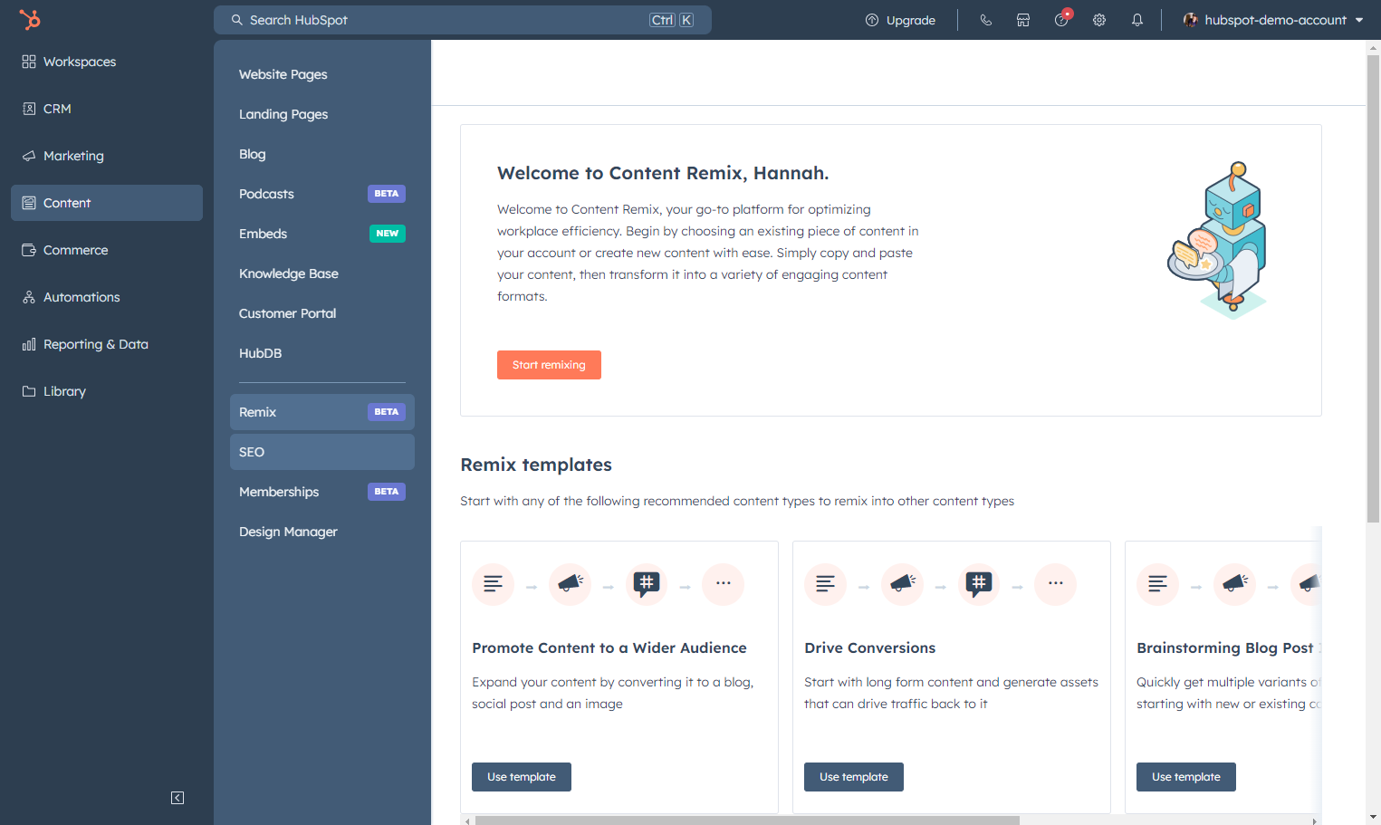1381x825 pixels.
Task: Click the Workspaces grid icon
Action: 29,62
